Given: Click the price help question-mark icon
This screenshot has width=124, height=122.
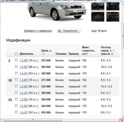Looking at the screenshot, I should coord(43,54).
